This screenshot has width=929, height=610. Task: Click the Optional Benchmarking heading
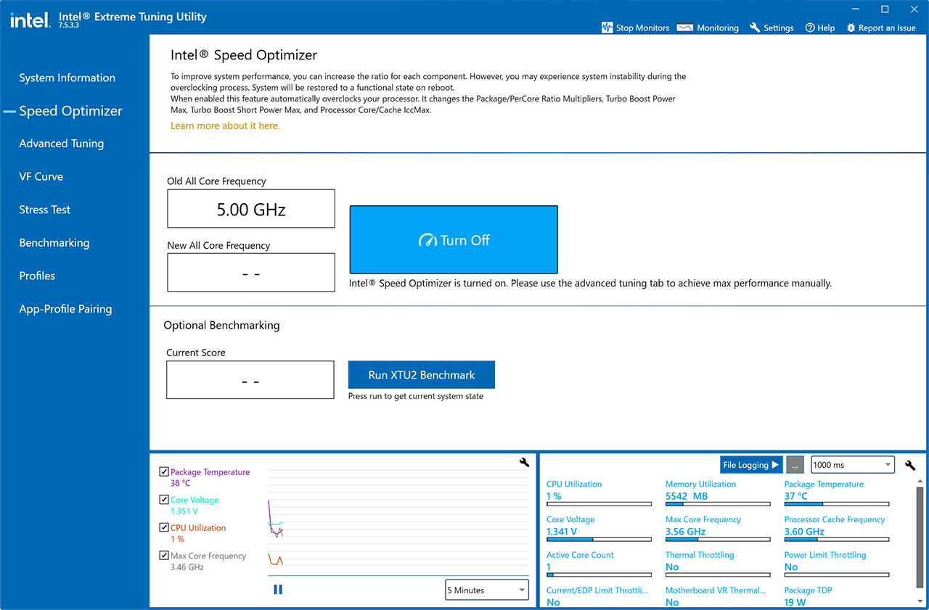221,326
